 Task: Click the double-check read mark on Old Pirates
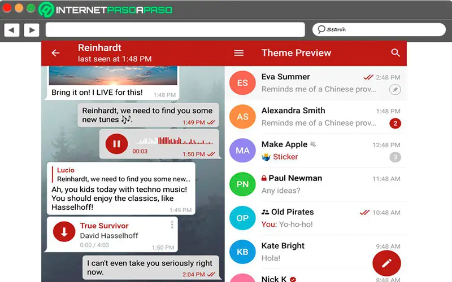pos(364,213)
